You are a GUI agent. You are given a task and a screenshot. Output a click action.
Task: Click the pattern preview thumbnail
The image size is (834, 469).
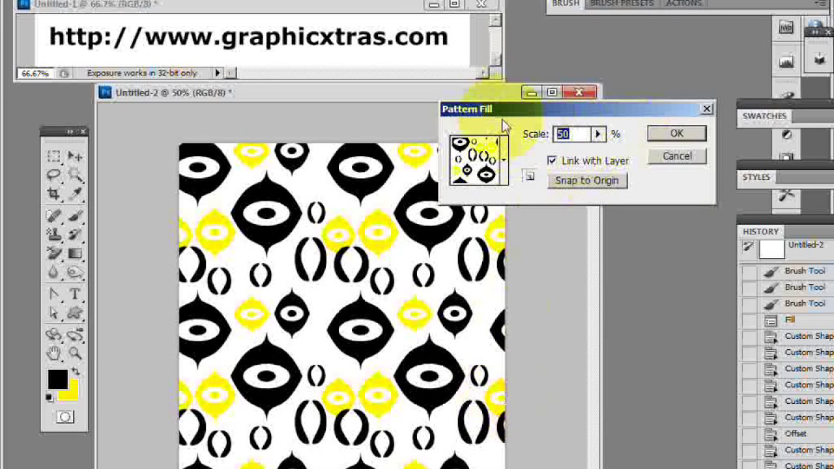[x=475, y=160]
